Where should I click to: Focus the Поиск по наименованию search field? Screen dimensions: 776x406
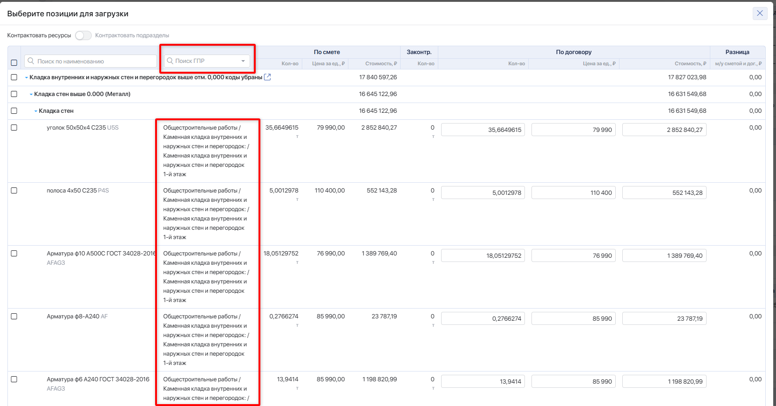93,61
